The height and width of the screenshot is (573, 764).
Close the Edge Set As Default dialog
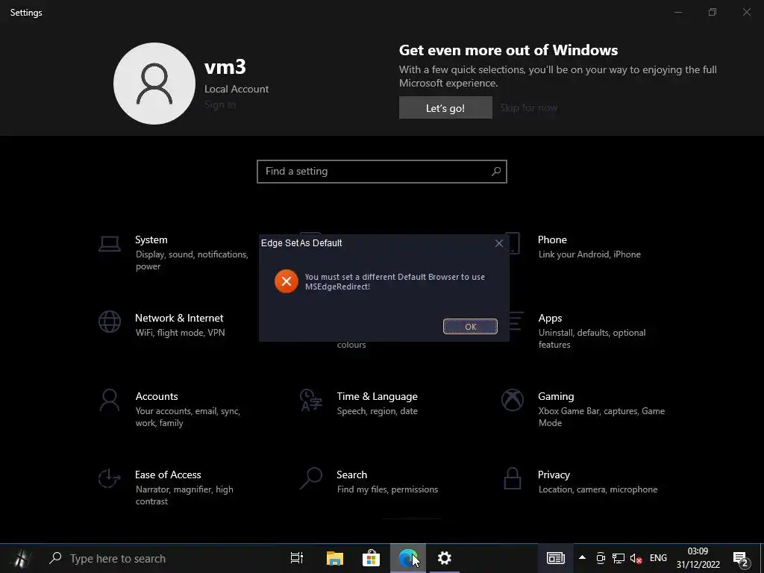coord(499,243)
